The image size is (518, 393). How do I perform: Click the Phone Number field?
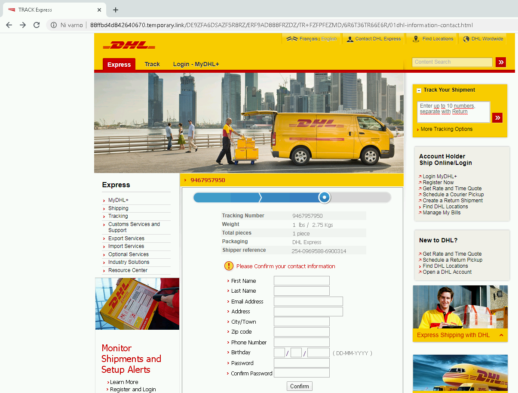tap(302, 342)
